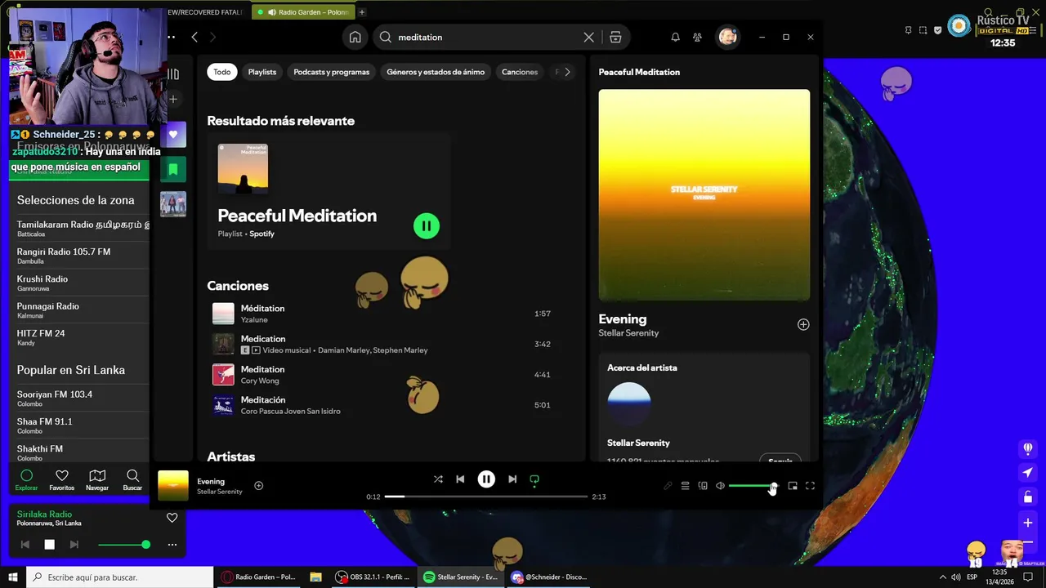Open friend activity icon
This screenshot has height=588, width=1046.
(697, 37)
